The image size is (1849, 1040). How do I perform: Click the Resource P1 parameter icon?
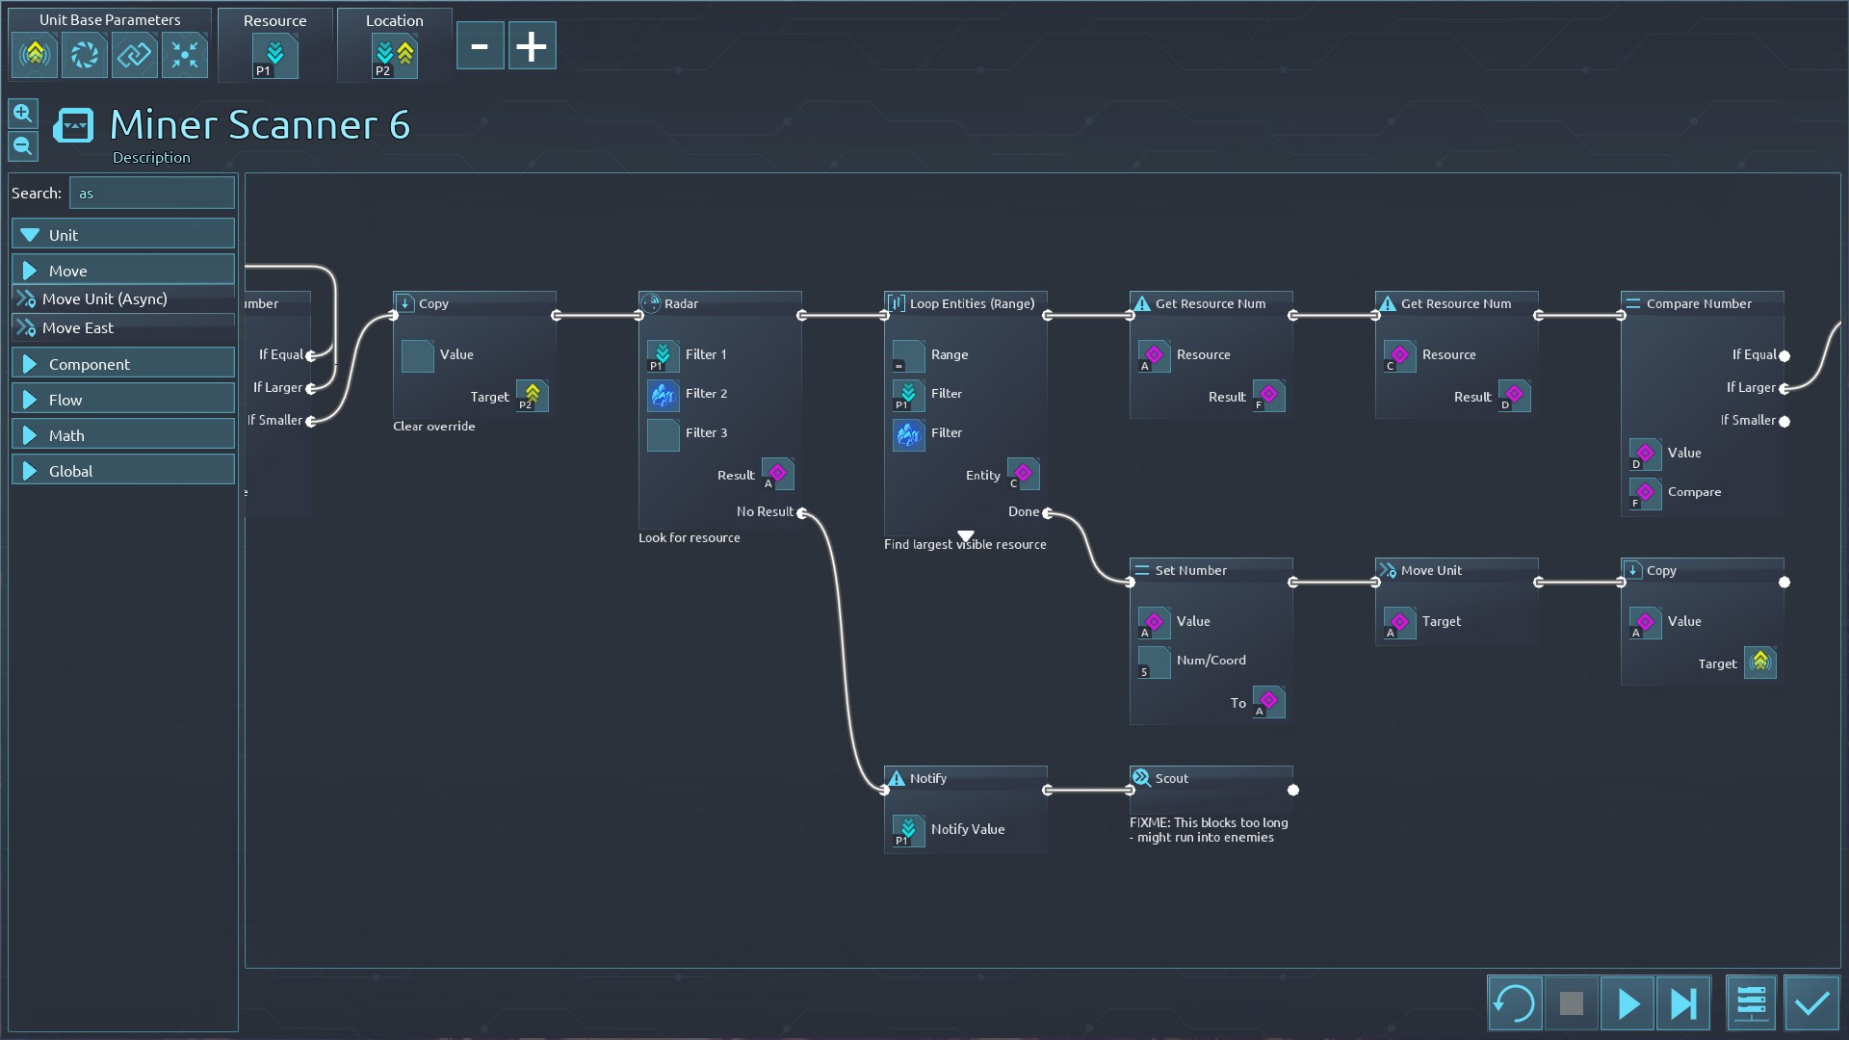[274, 56]
